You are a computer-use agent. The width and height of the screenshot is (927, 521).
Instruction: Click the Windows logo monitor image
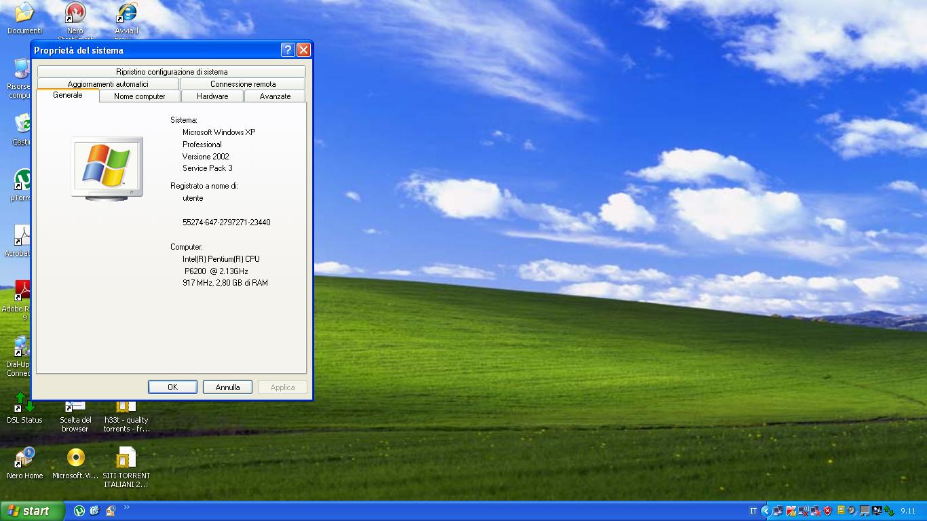pyautogui.click(x=107, y=168)
